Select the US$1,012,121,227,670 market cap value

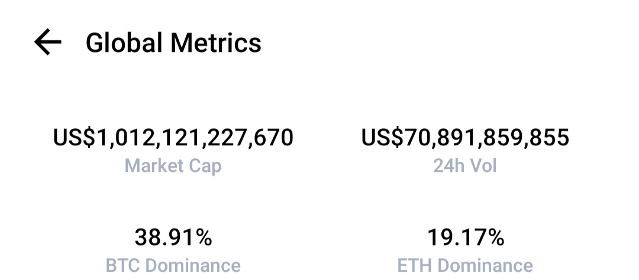point(173,138)
